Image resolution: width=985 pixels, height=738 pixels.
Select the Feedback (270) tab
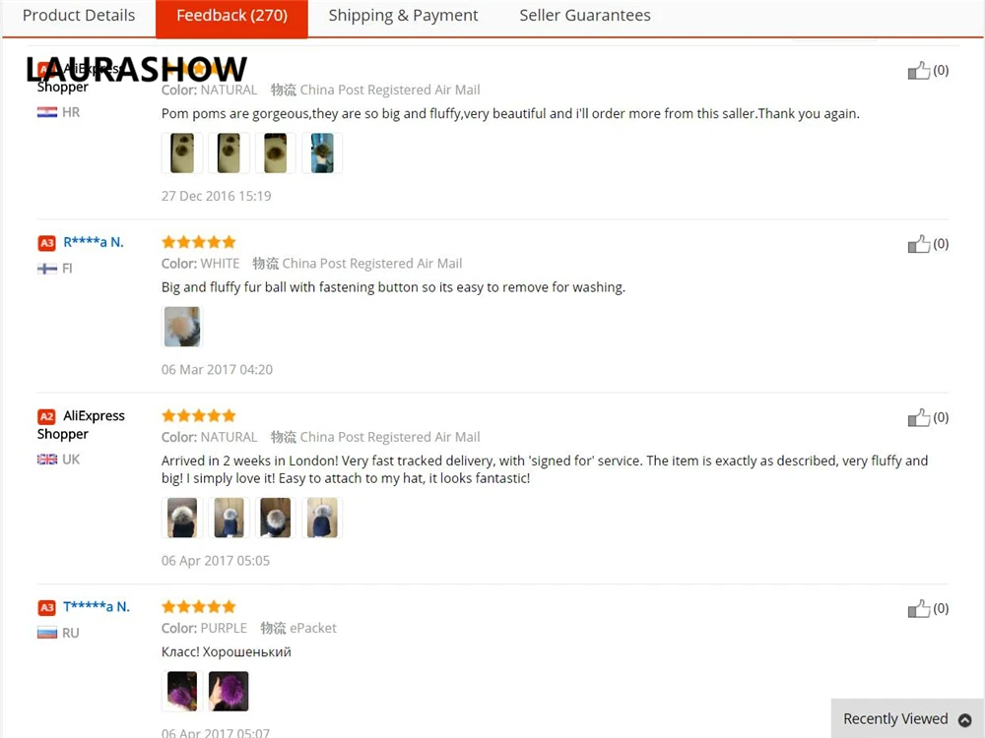click(x=231, y=17)
